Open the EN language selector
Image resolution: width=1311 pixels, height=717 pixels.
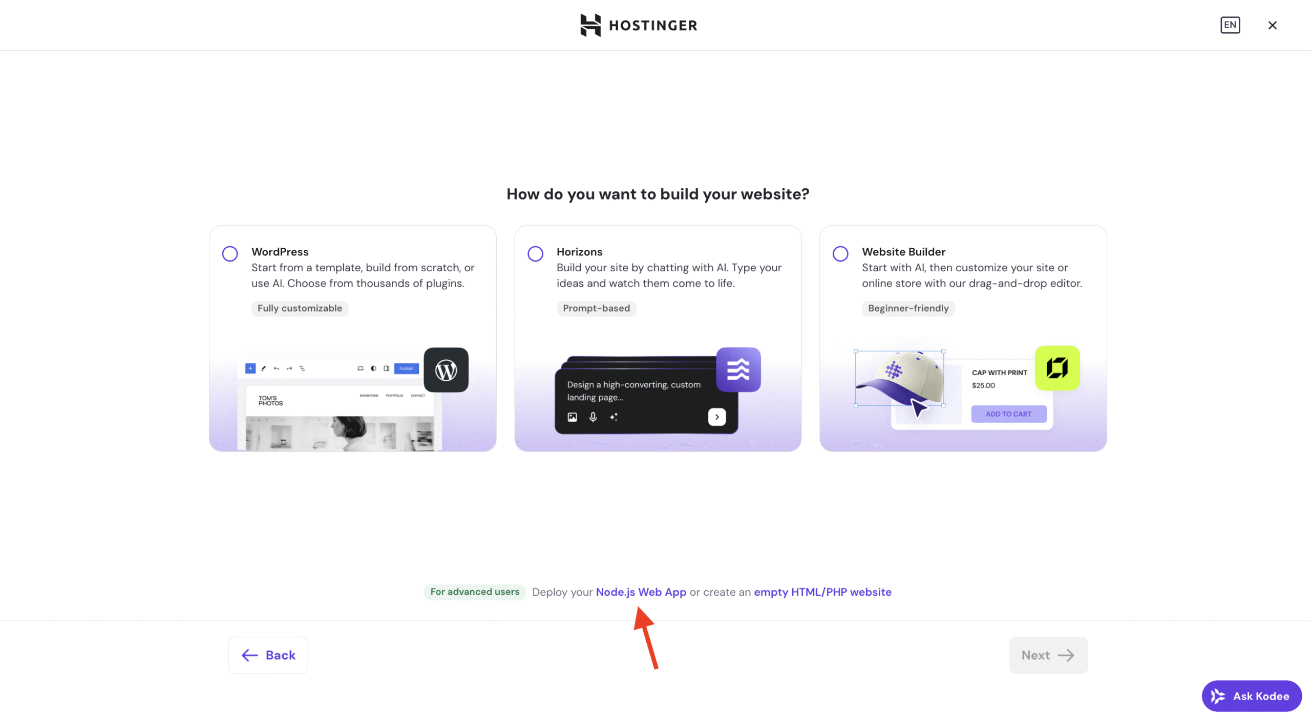pos(1230,25)
